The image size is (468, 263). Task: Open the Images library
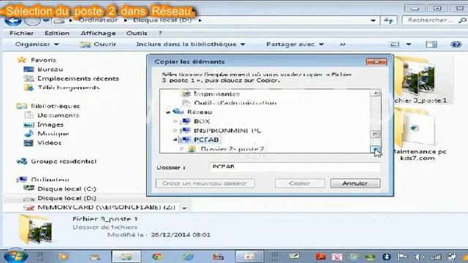(50, 124)
